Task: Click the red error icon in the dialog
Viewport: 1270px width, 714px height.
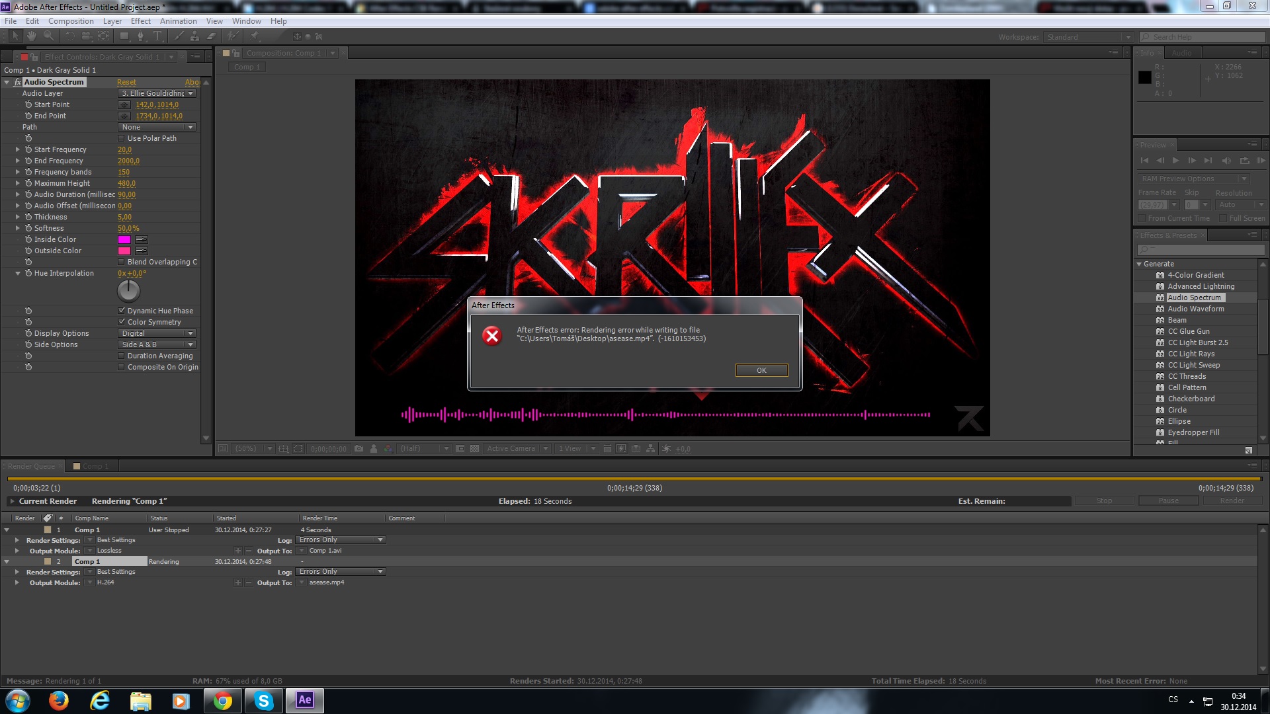Action: [x=492, y=336]
